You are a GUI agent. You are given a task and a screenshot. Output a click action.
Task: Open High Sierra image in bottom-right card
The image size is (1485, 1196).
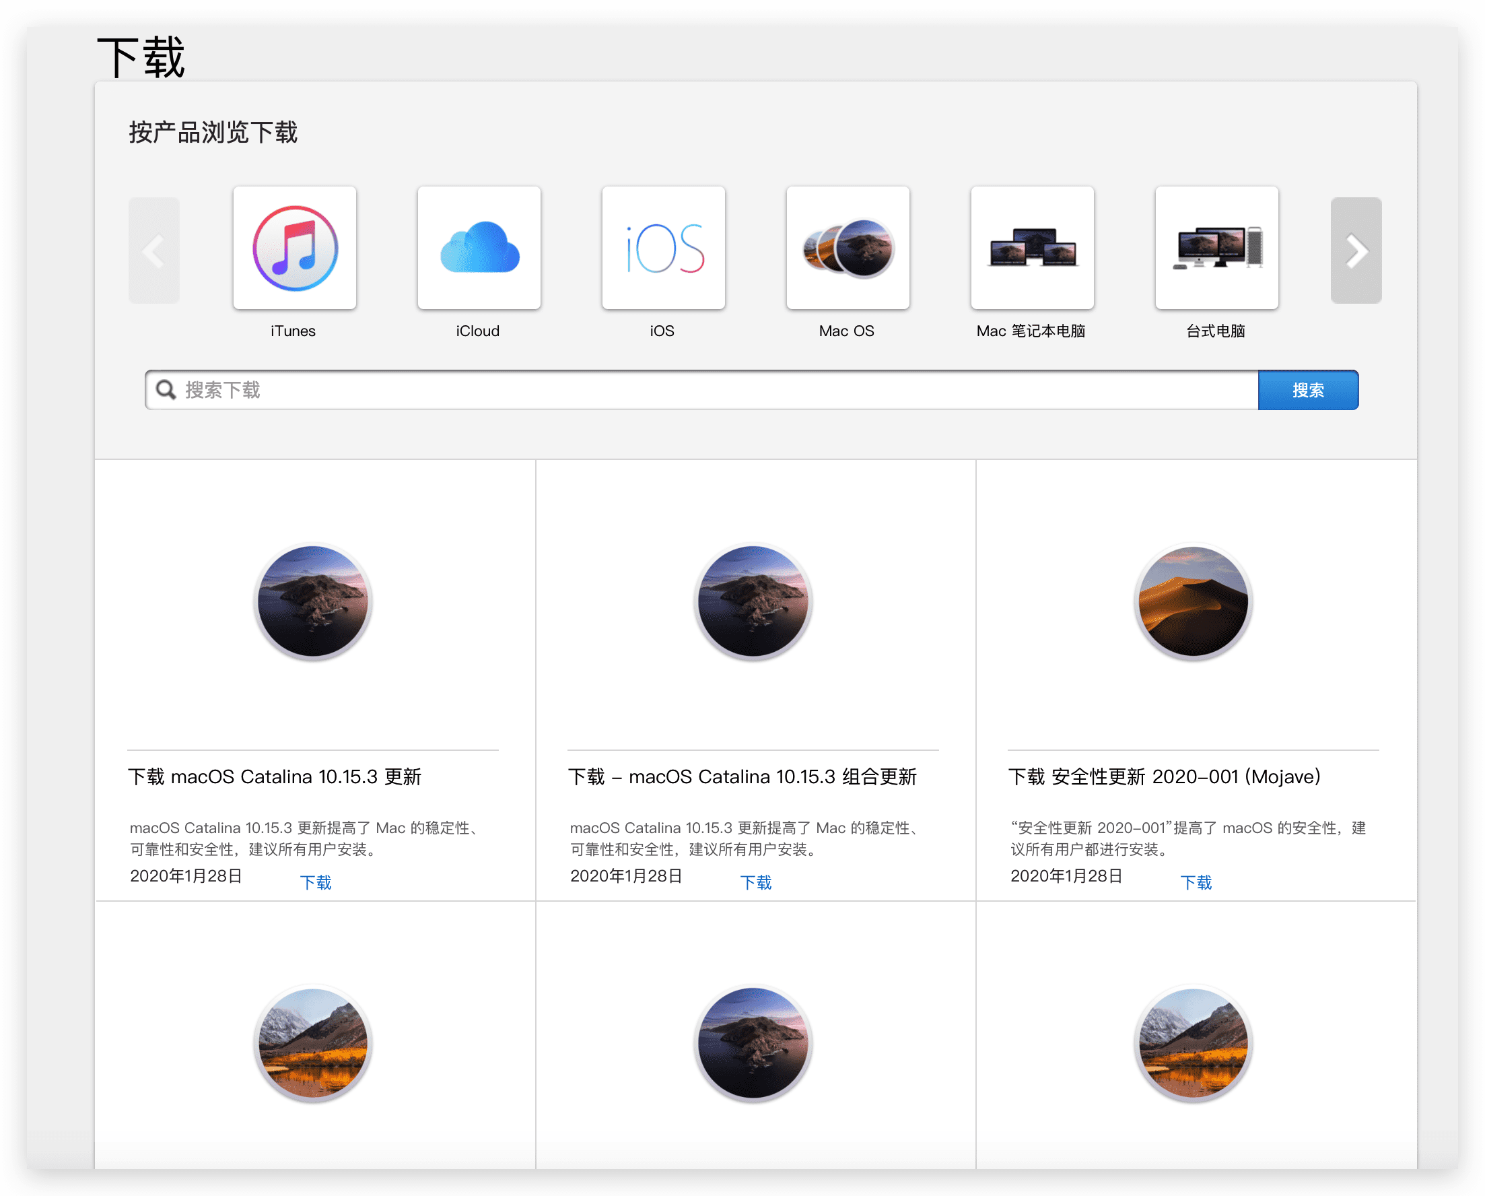tap(1194, 1044)
